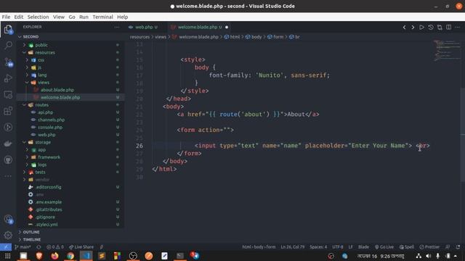
Task: Collapse the views folder
Action: [x=44, y=82]
